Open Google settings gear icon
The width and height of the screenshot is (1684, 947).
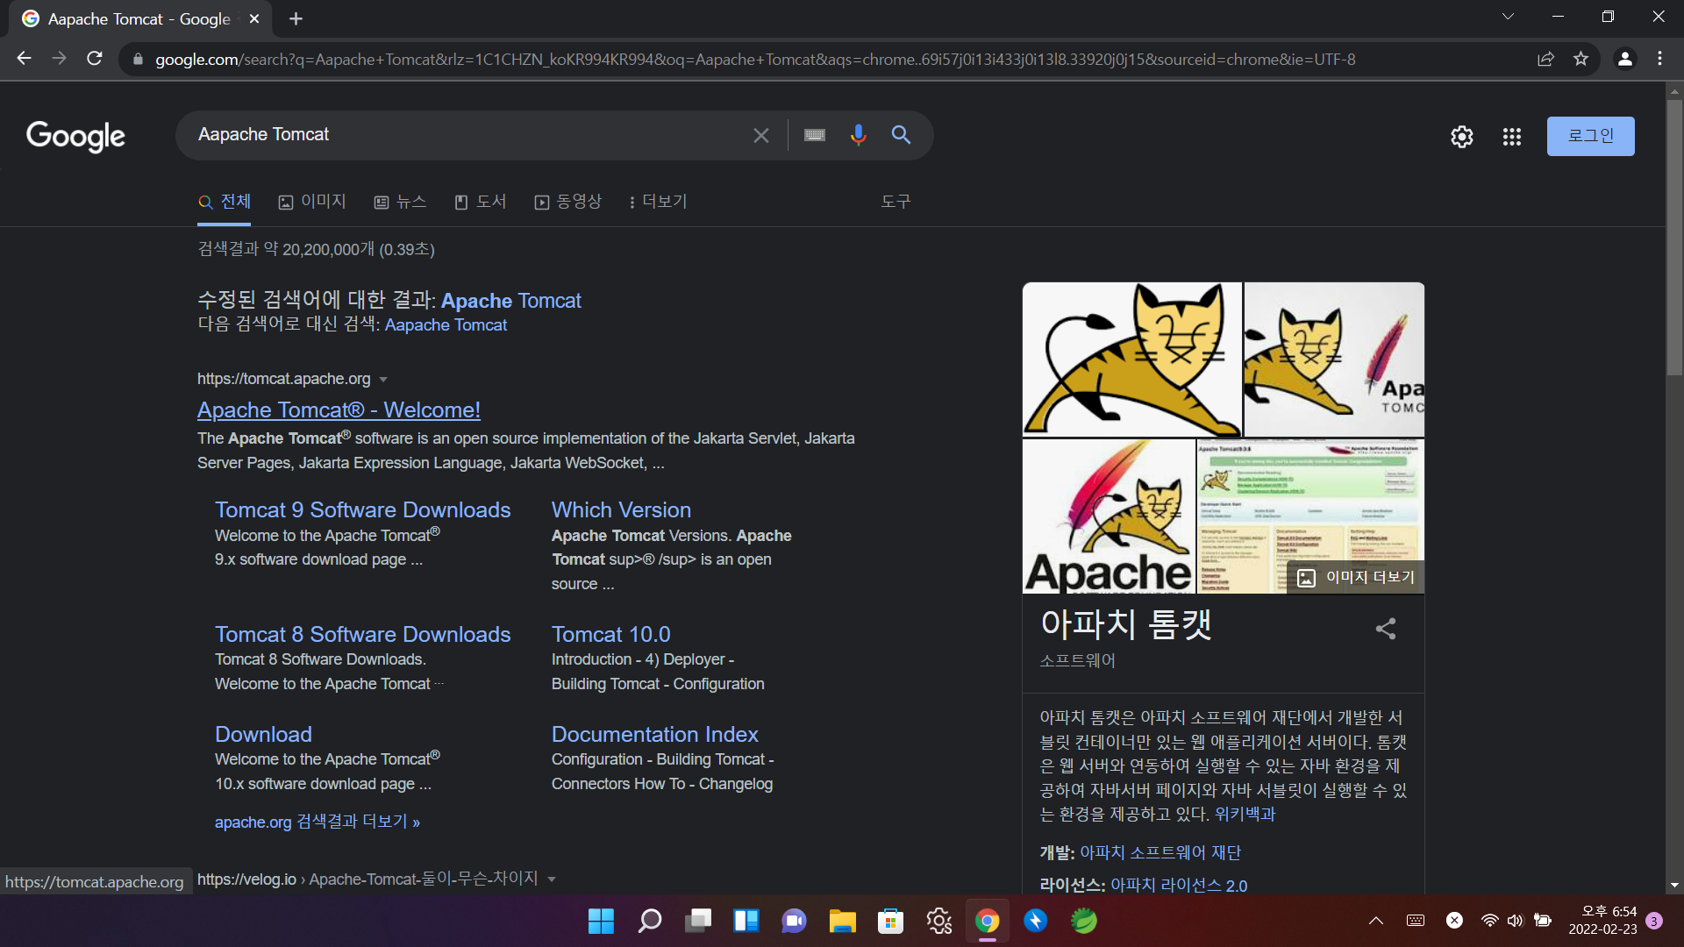(1461, 137)
